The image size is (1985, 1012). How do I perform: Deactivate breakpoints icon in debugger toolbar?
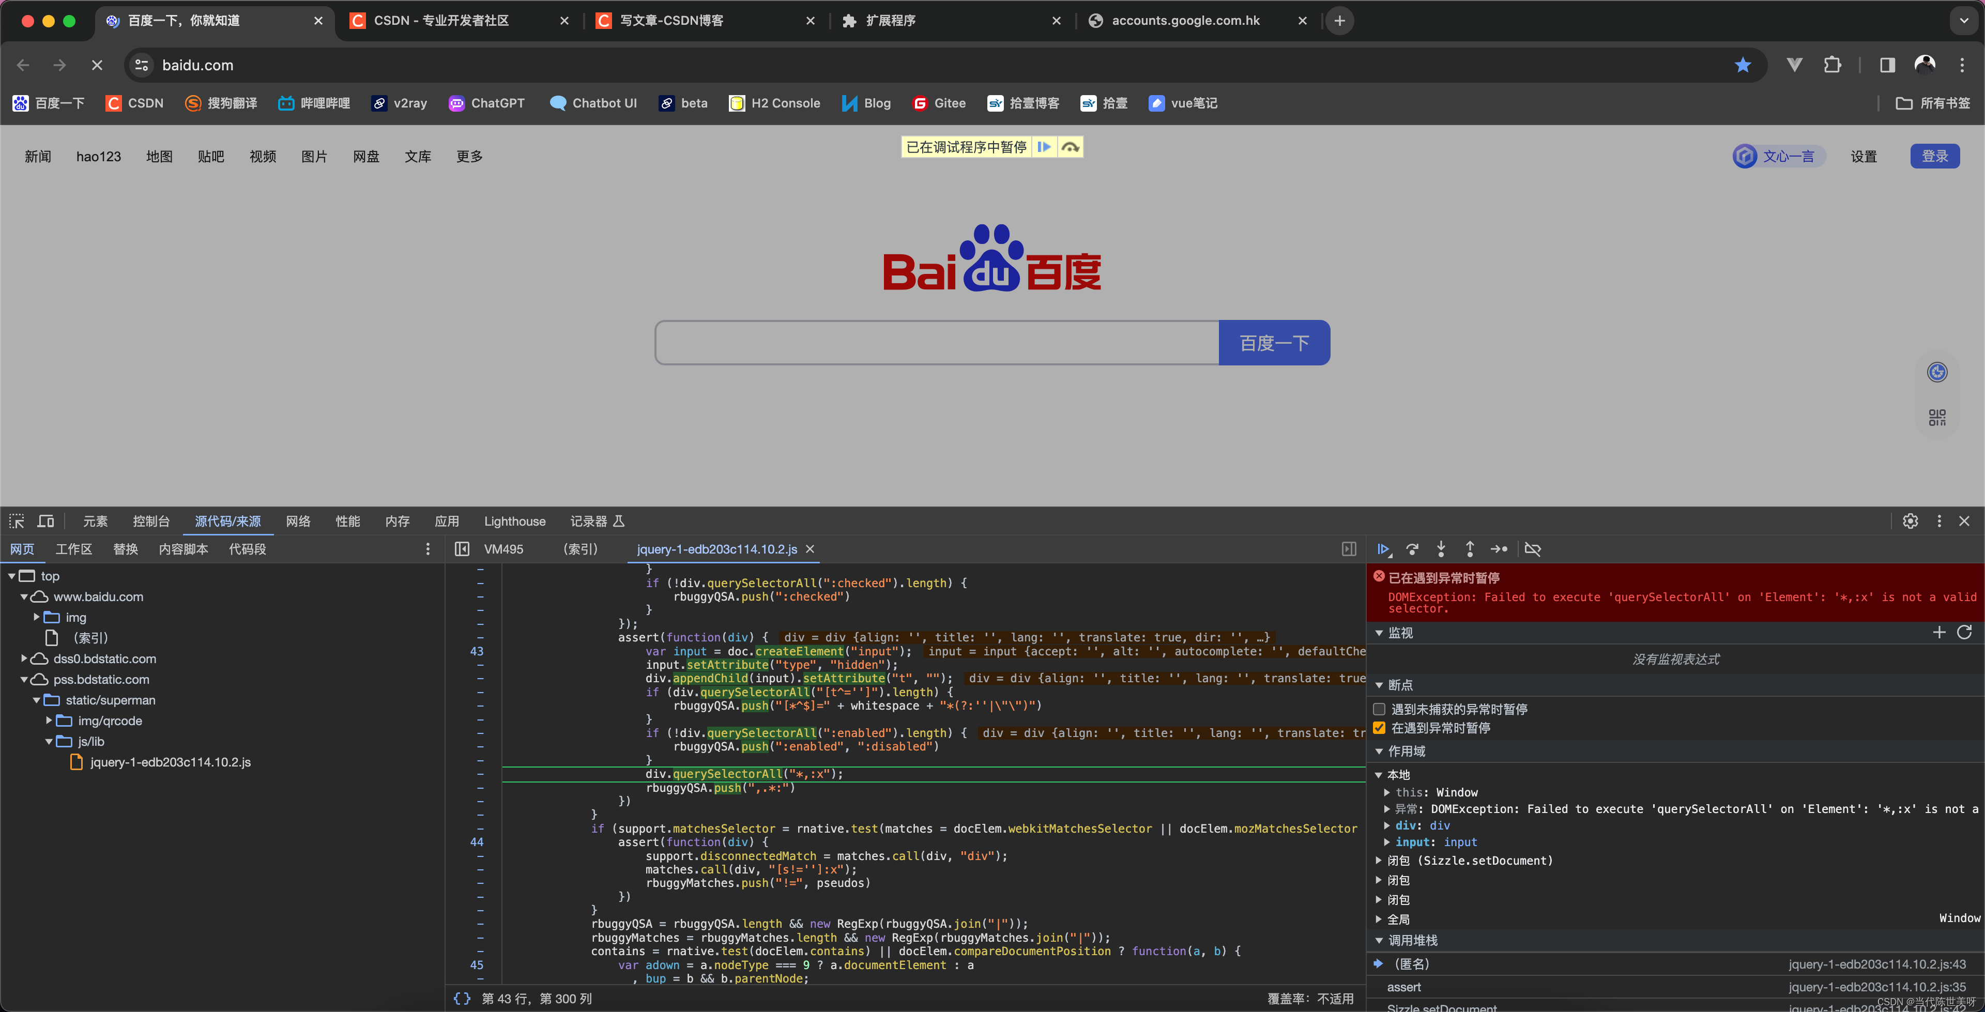1533,549
